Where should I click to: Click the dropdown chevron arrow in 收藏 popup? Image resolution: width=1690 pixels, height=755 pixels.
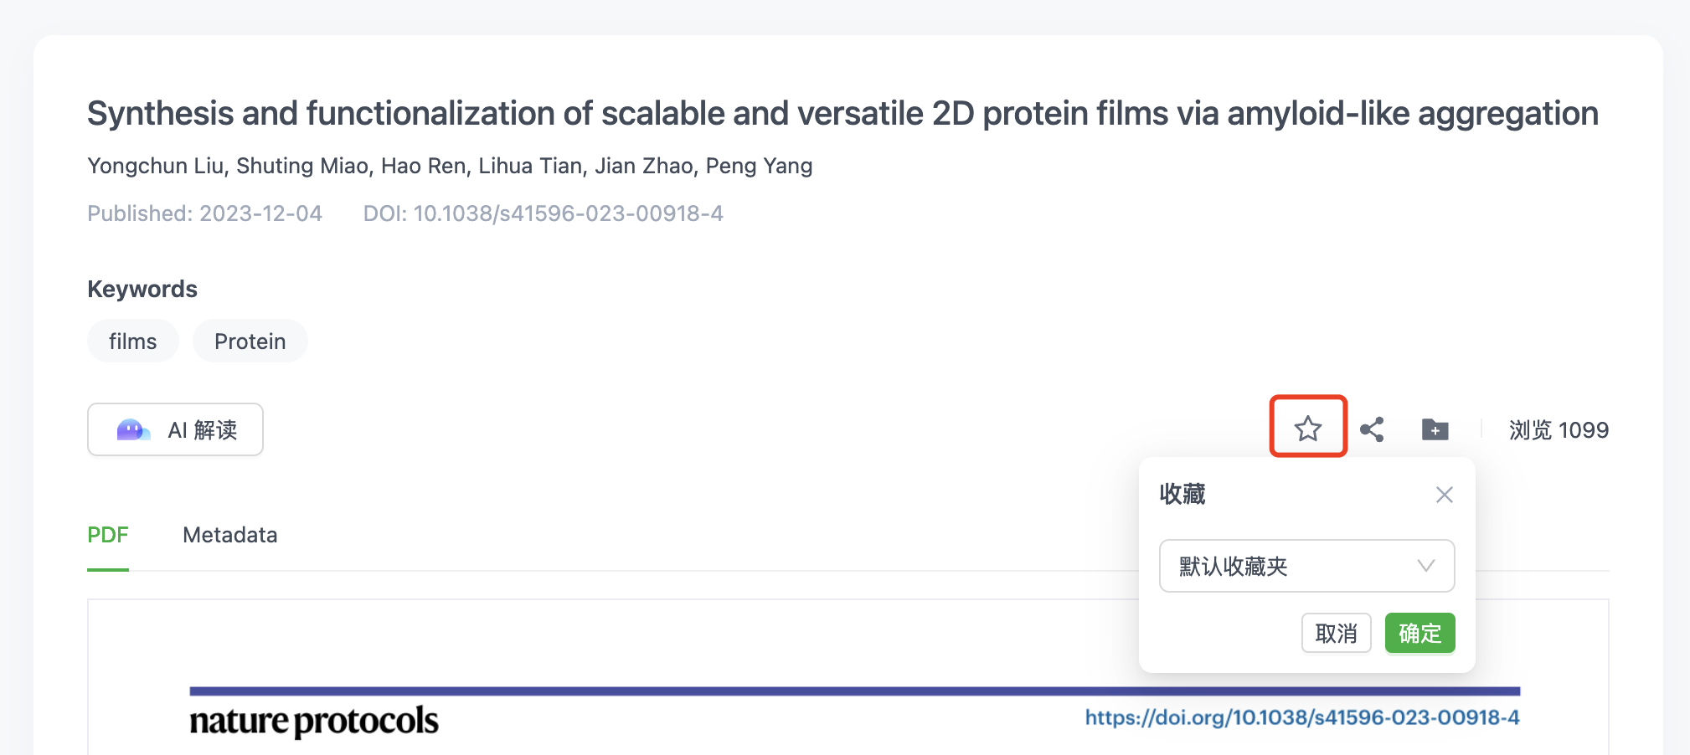(x=1425, y=566)
